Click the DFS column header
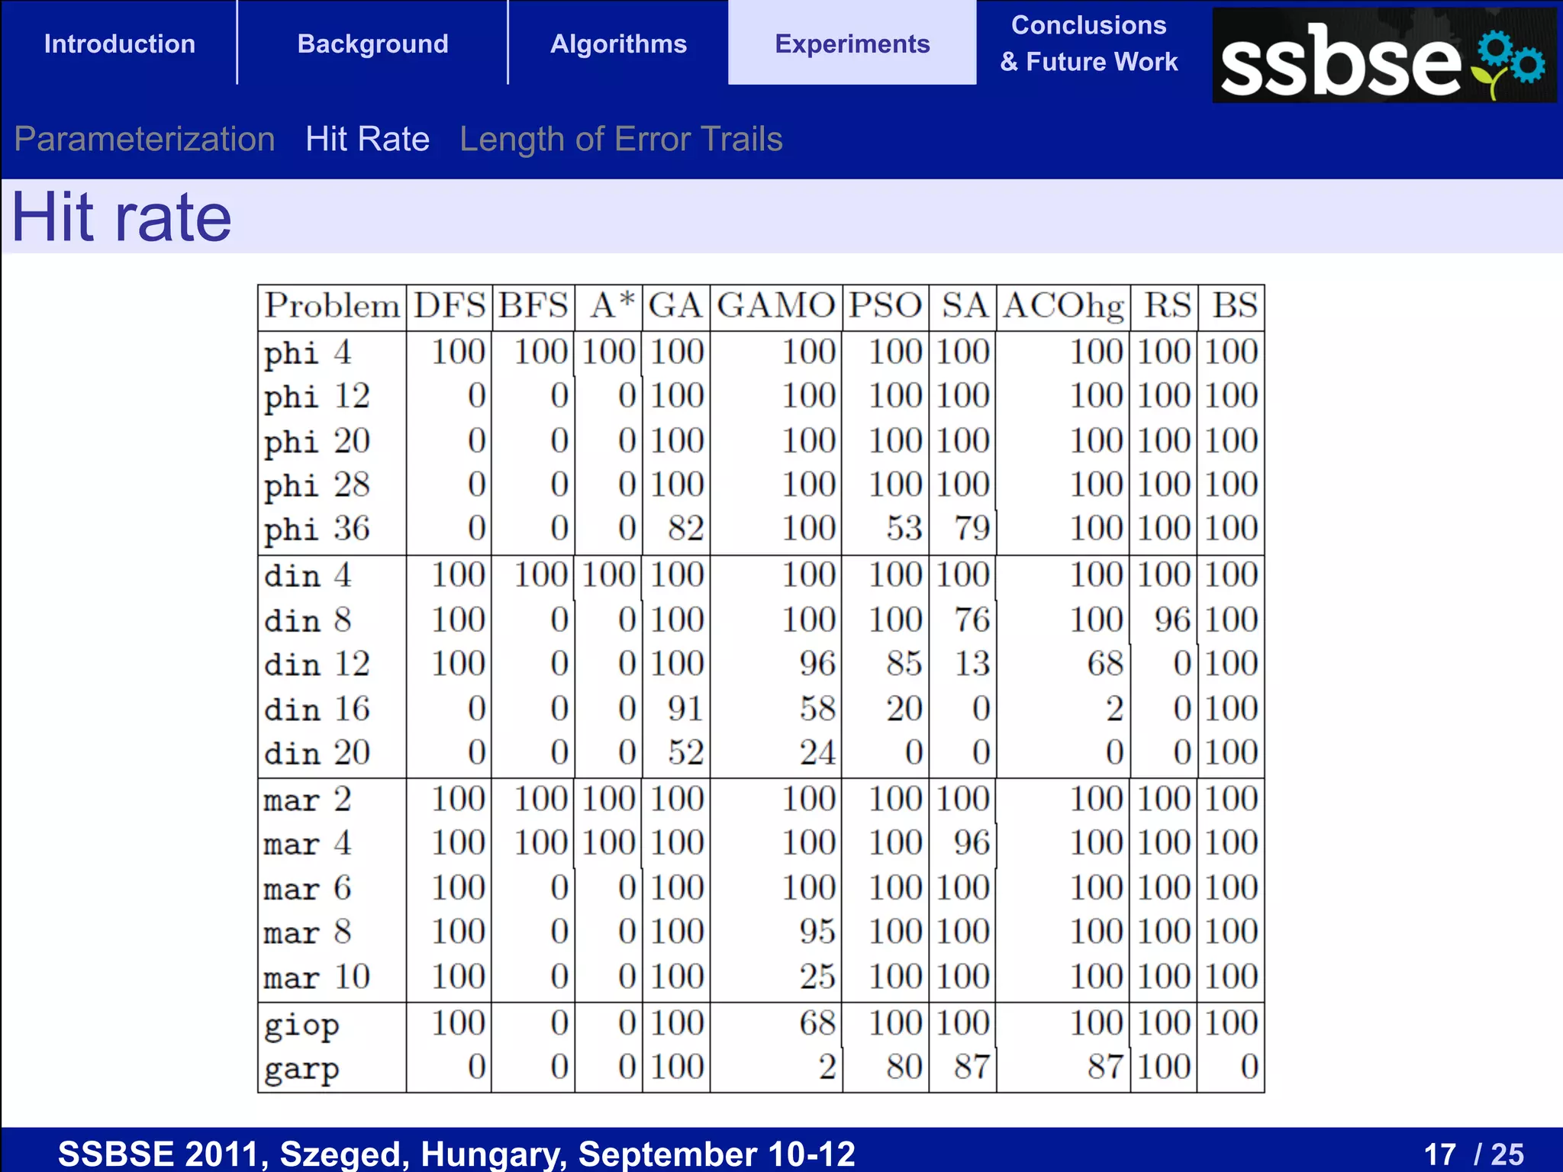The width and height of the screenshot is (1563, 1172). (450, 306)
